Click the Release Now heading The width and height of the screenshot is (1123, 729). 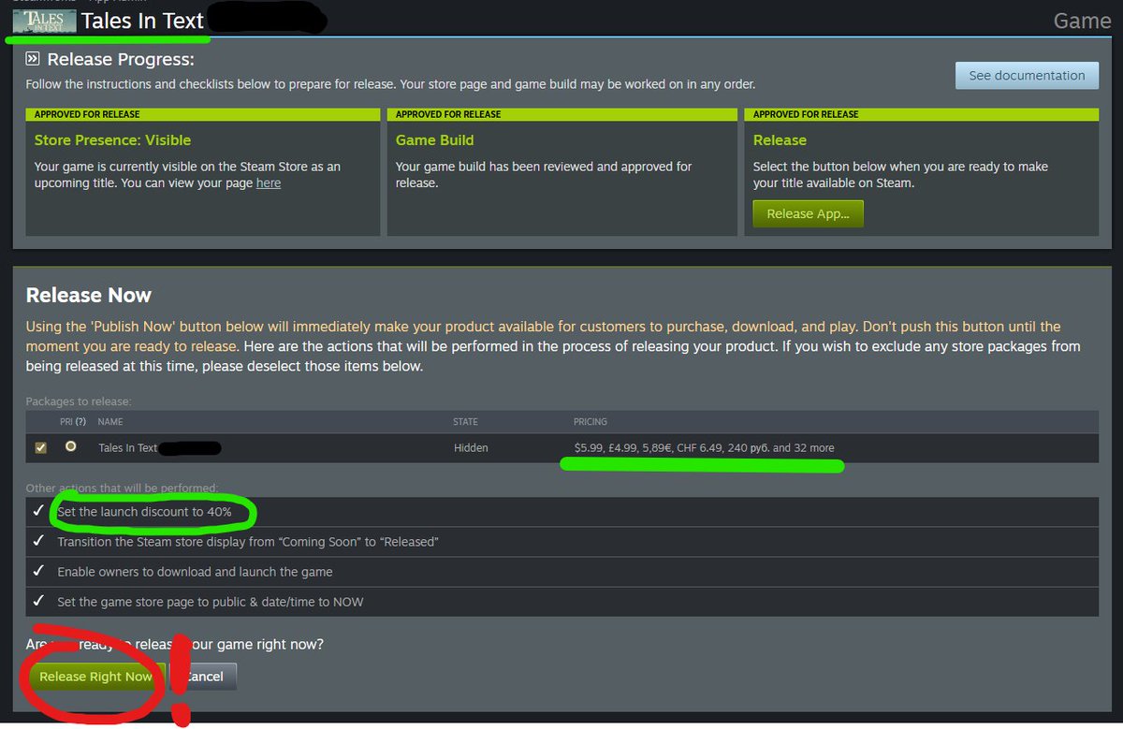coord(89,295)
